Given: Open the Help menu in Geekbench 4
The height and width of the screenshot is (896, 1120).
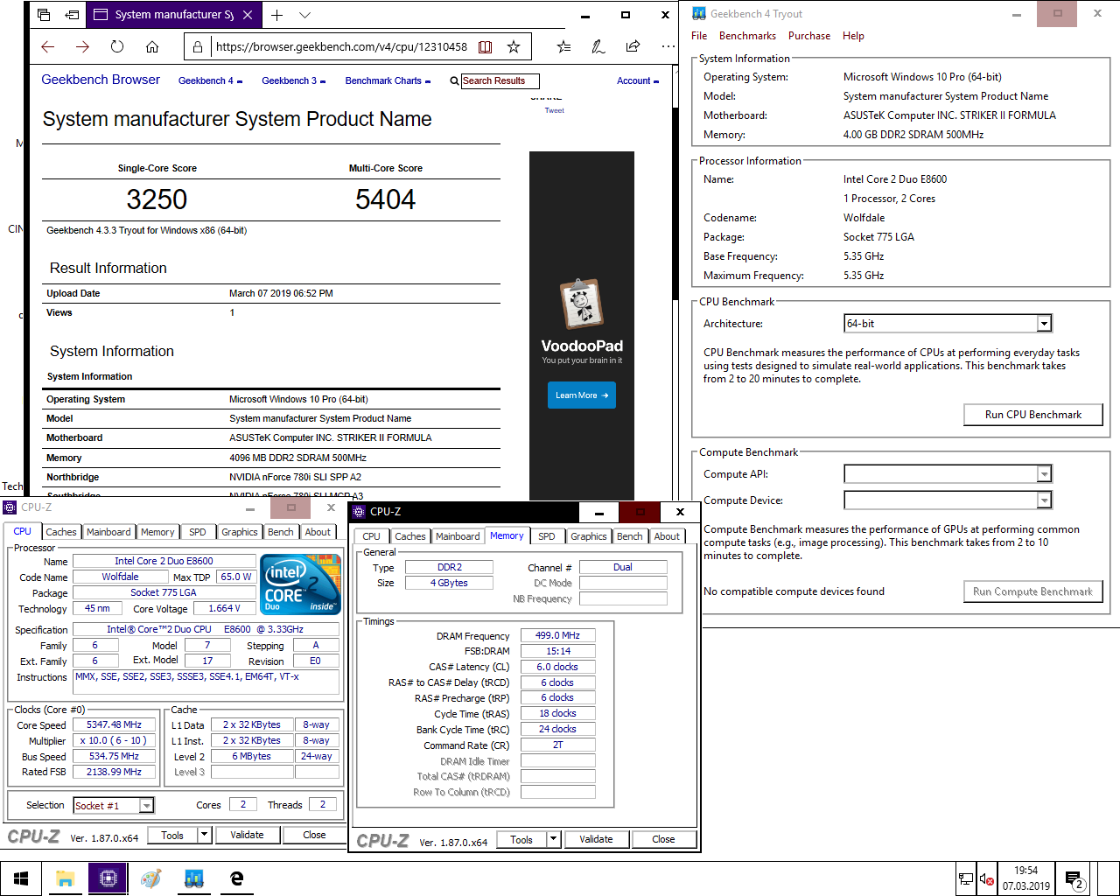Looking at the screenshot, I should (853, 36).
